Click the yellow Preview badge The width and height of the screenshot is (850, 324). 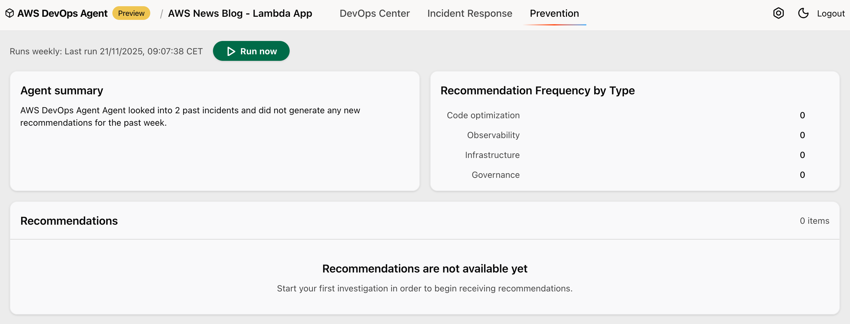131,13
